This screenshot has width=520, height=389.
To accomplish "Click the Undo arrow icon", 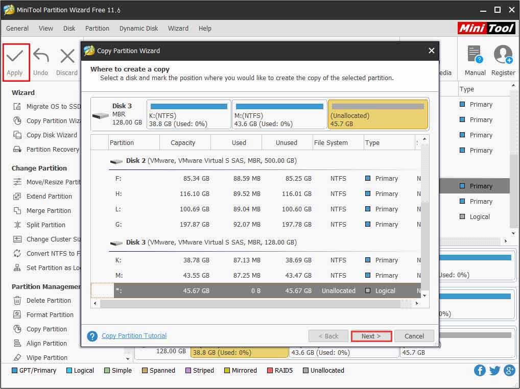I will 41,56.
